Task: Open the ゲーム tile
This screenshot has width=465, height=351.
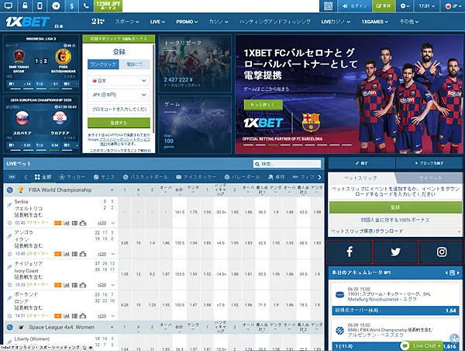Action: pos(195,124)
